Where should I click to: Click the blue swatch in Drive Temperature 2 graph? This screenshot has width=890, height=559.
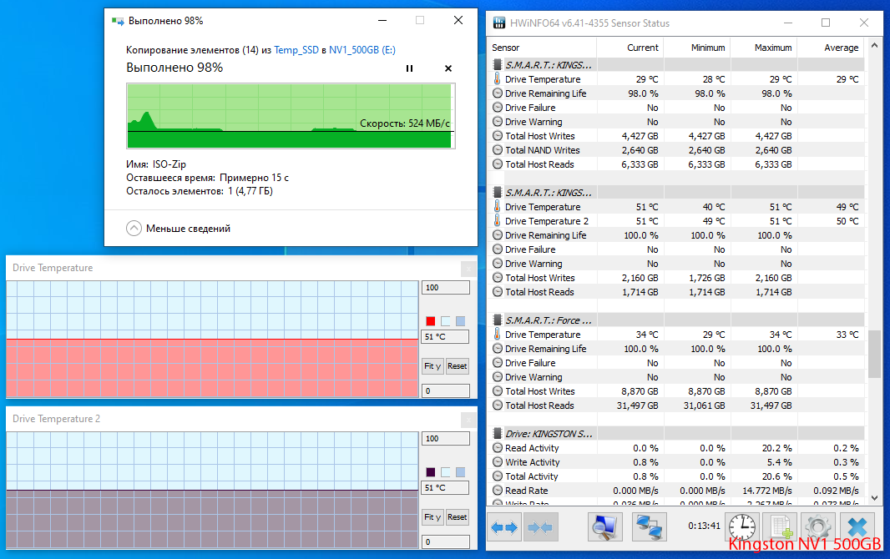(x=460, y=472)
